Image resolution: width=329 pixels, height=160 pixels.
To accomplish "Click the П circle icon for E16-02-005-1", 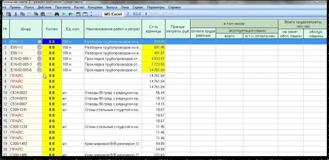I will (39, 58).
